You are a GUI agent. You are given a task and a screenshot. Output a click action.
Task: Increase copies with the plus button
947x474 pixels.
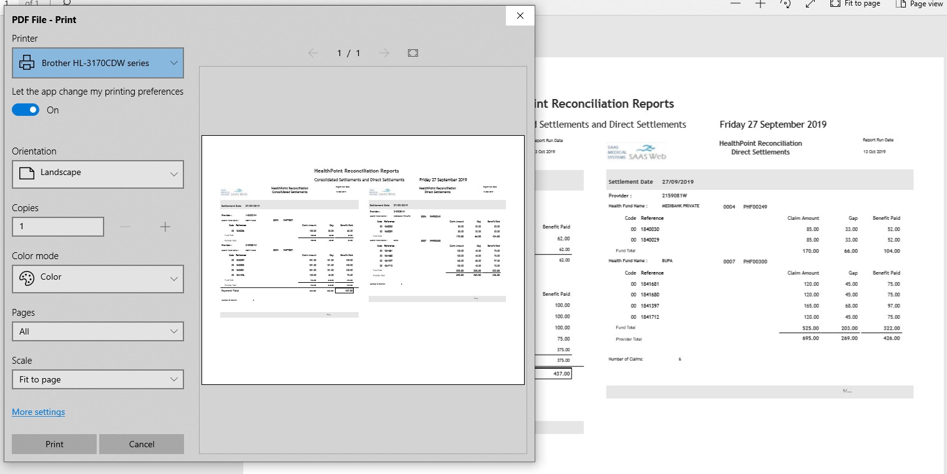[x=165, y=227]
